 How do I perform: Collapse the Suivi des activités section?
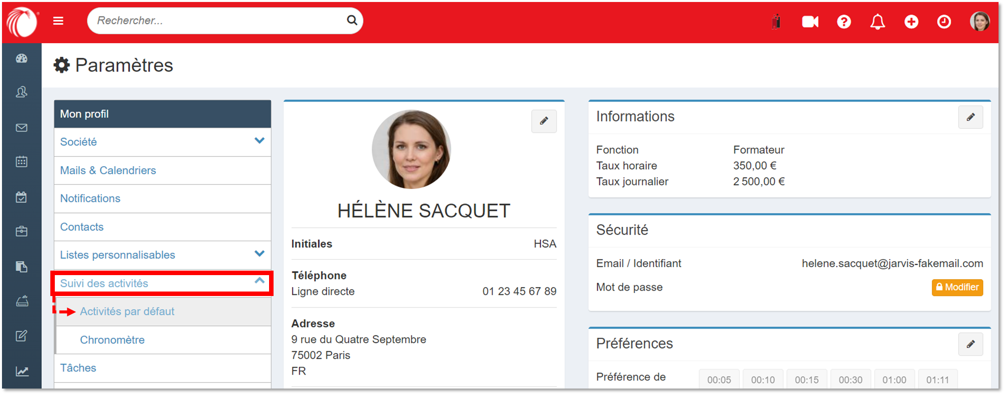click(x=259, y=282)
